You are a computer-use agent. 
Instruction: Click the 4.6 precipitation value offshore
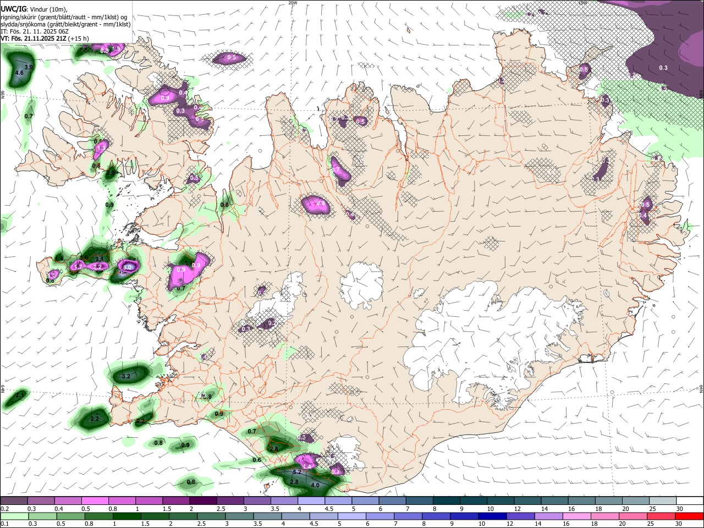pyautogui.click(x=19, y=73)
